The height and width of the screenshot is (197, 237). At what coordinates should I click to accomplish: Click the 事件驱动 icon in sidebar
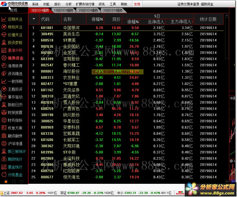point(4,97)
